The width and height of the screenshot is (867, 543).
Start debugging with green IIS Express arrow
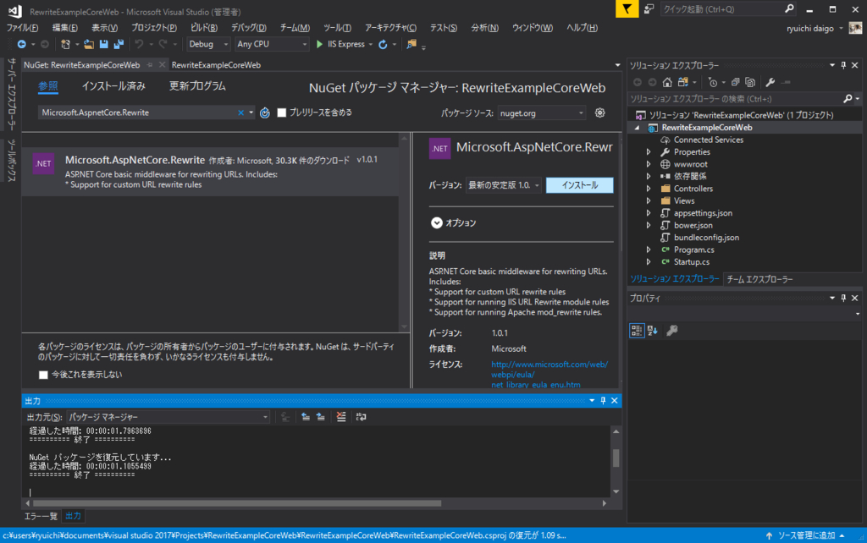[319, 44]
